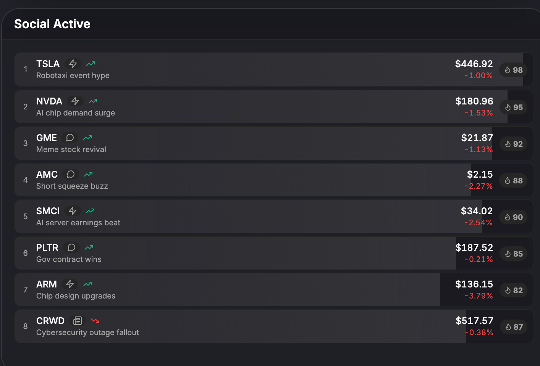Select the 'Short squeeze buzz' text

(72, 186)
